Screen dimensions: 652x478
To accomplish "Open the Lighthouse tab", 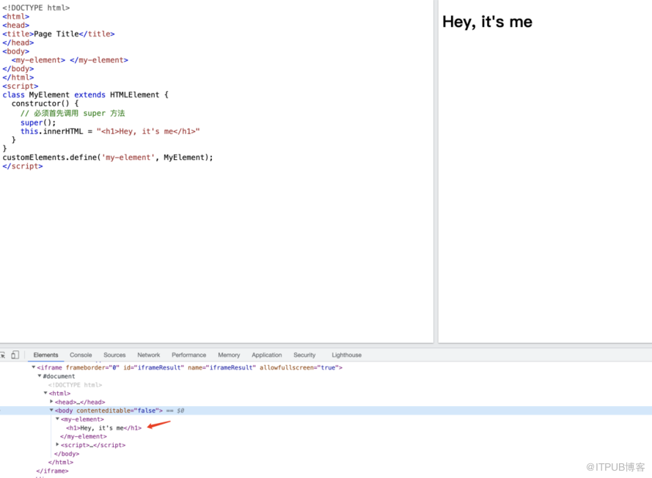I will (346, 355).
